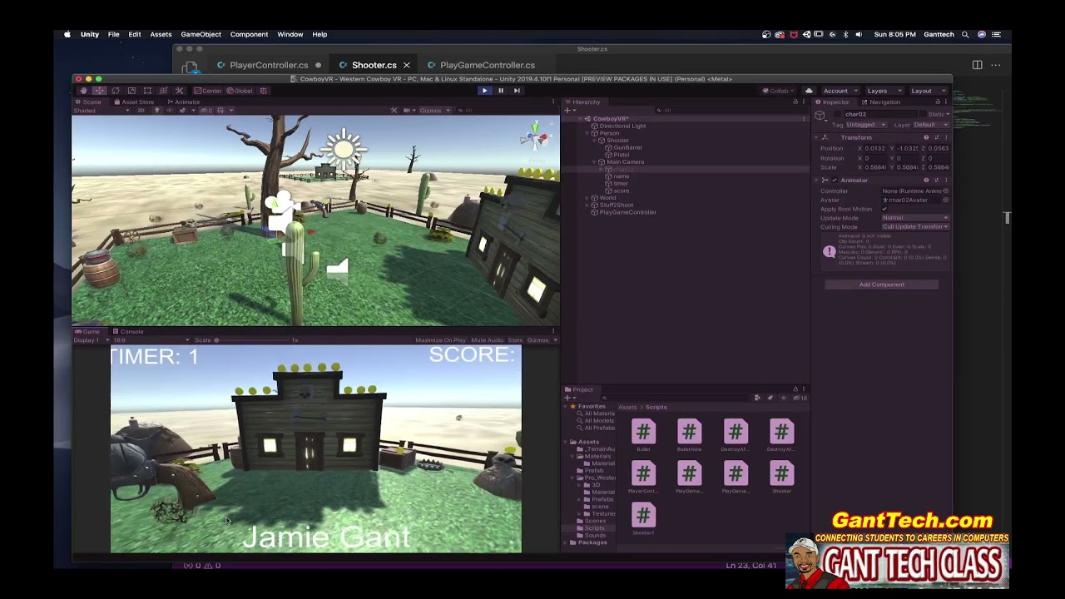The width and height of the screenshot is (1065, 599).
Task: Open Animator component options menu
Action: point(946,180)
